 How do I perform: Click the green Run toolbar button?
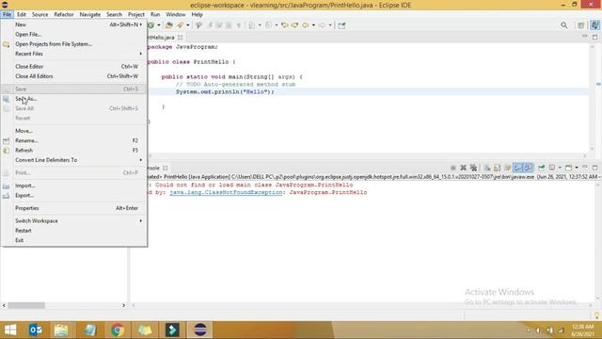coord(151,25)
